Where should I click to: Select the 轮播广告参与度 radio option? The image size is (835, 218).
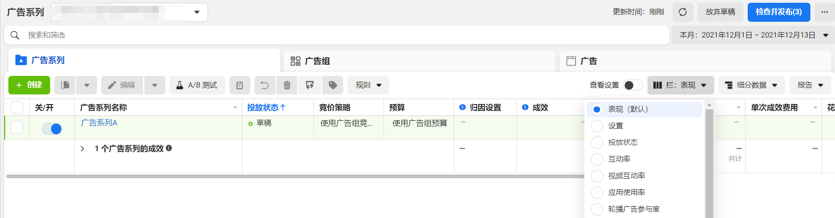(597, 209)
